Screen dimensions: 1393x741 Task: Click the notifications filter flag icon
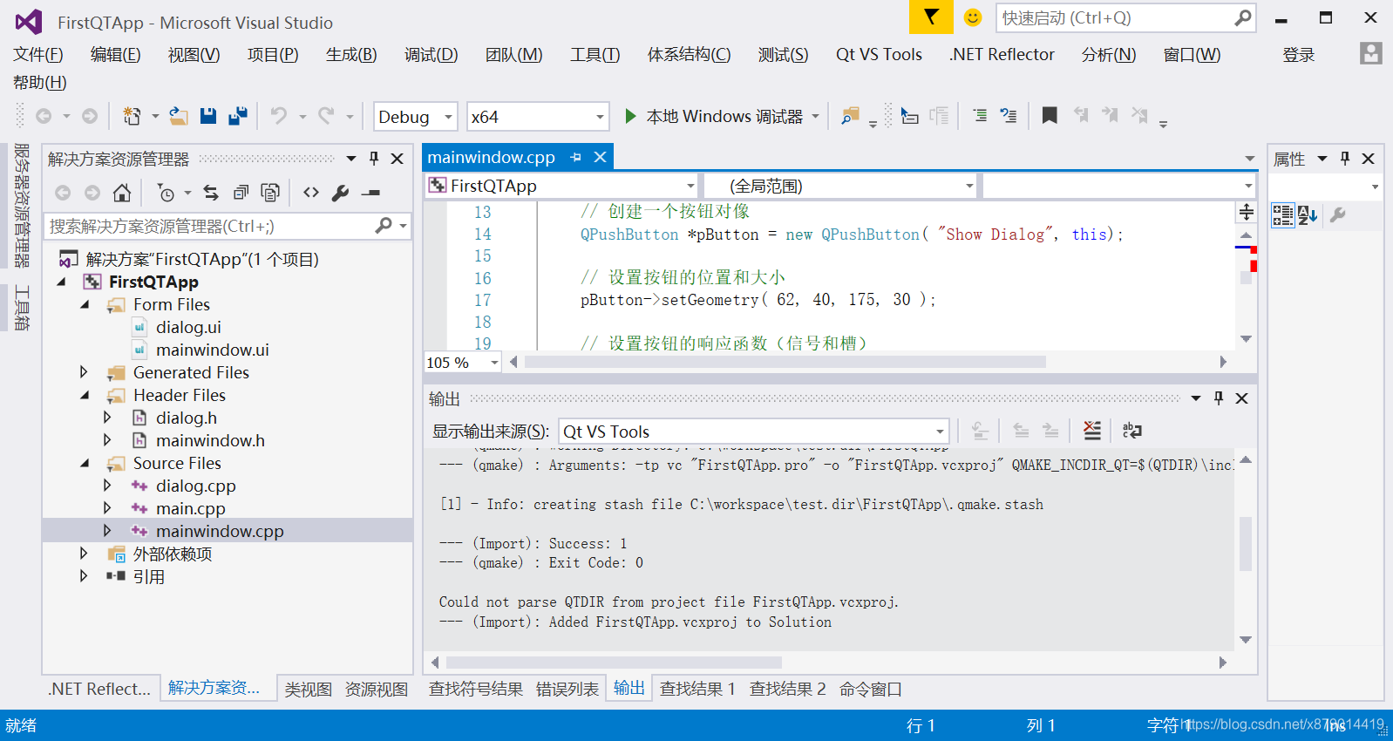tap(931, 17)
